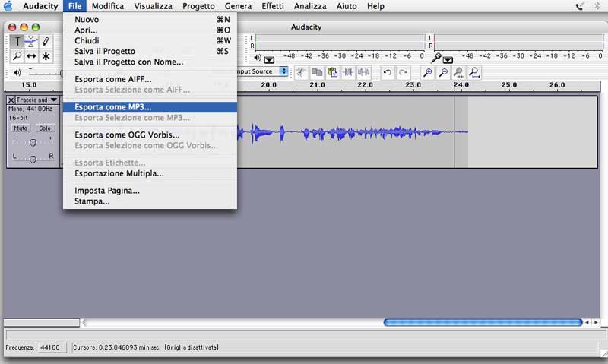Select Salva il Progetto con Nome...
The width and height of the screenshot is (608, 364).
click(x=150, y=62)
